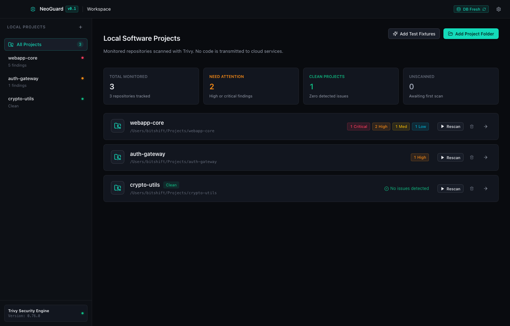Click the Workspace breadcrumb label
This screenshot has height=326, width=510.
click(x=99, y=9)
